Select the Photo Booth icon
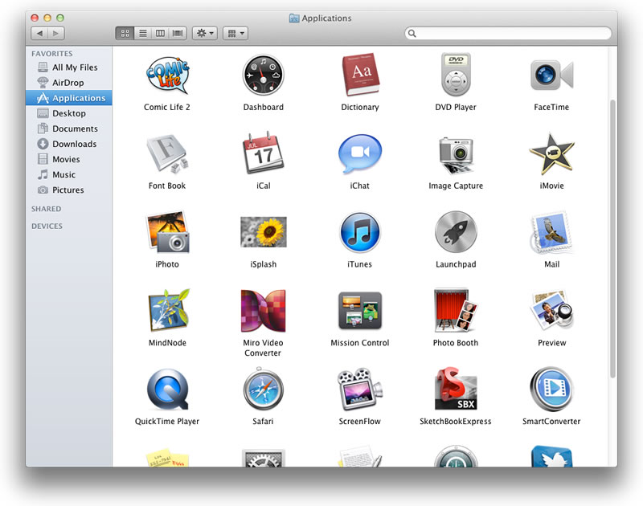Screen dimensions: 643x506 (456, 312)
